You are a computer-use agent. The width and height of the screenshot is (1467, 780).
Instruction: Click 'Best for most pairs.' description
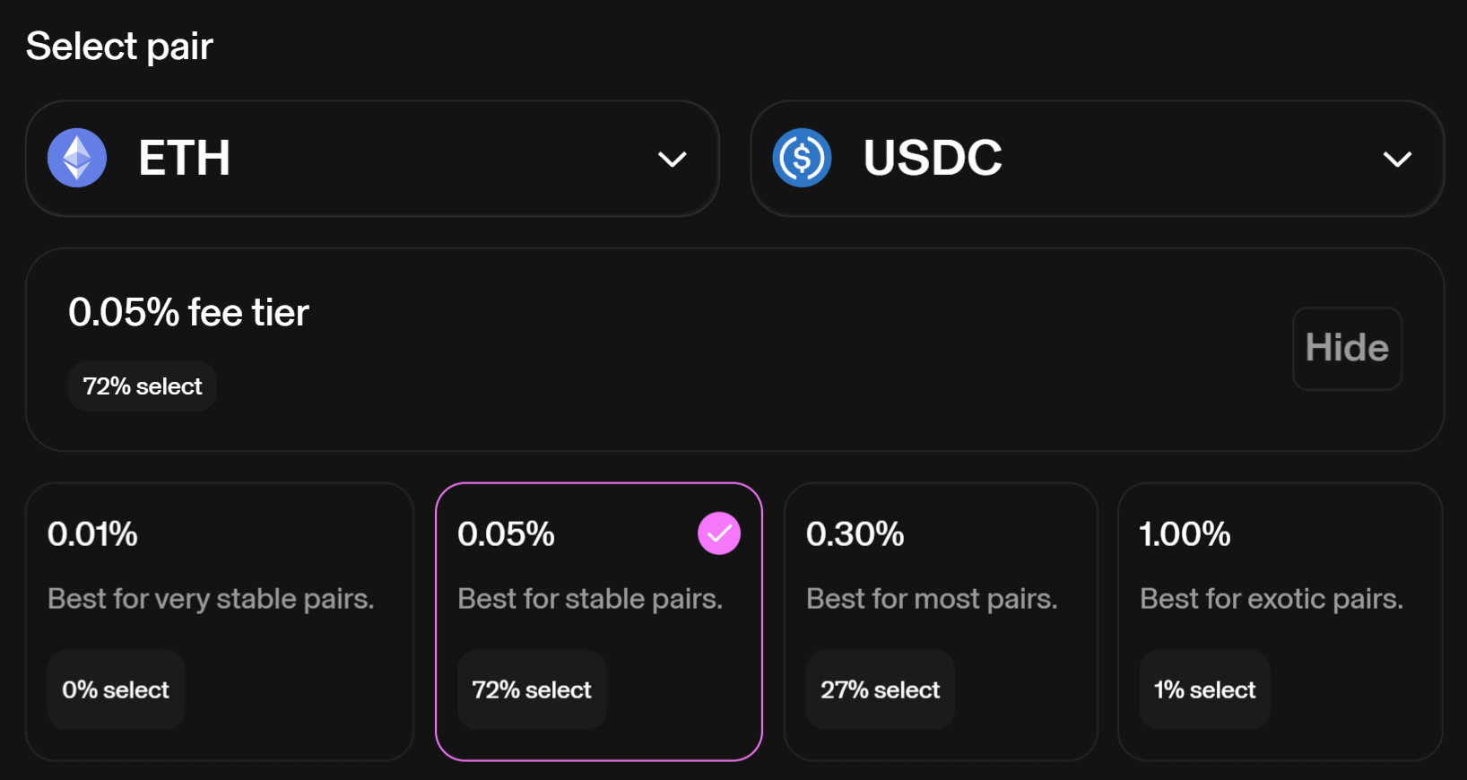932,599
